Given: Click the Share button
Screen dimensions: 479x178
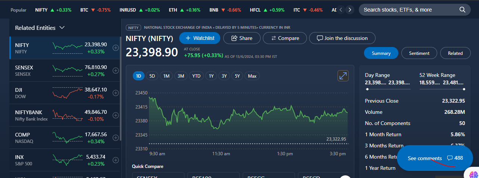Looking at the screenshot, I should point(242,38).
